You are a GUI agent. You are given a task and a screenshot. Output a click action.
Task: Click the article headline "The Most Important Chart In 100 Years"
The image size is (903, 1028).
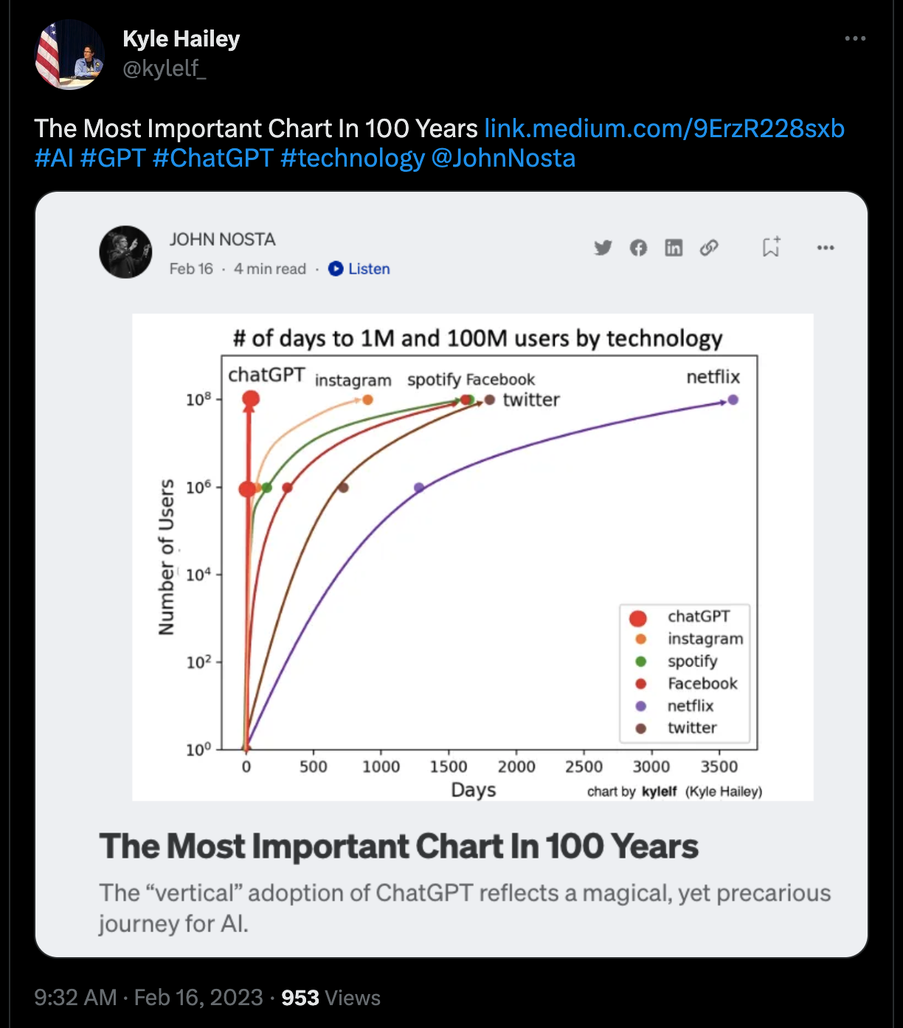point(398,847)
